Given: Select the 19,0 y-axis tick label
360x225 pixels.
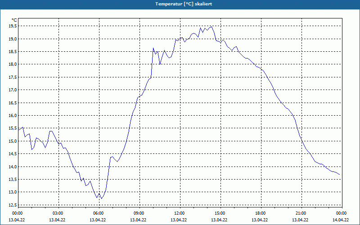Looking at the screenshot, I should pos(13,39).
